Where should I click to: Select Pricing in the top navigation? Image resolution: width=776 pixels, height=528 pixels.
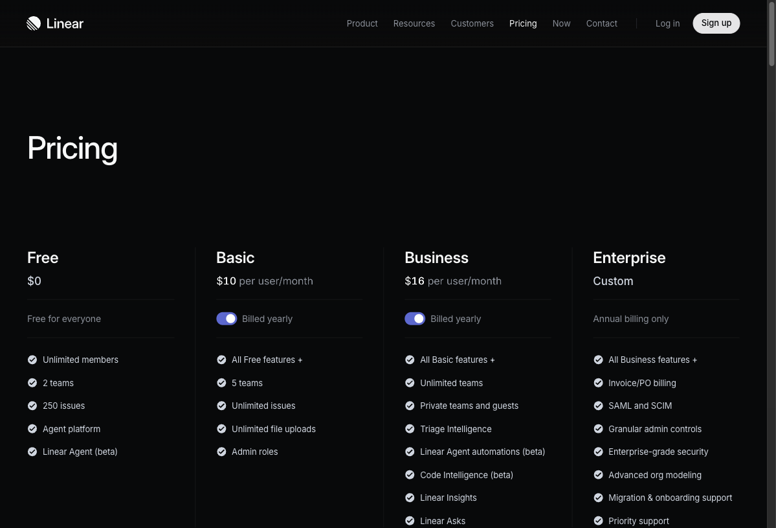523,23
